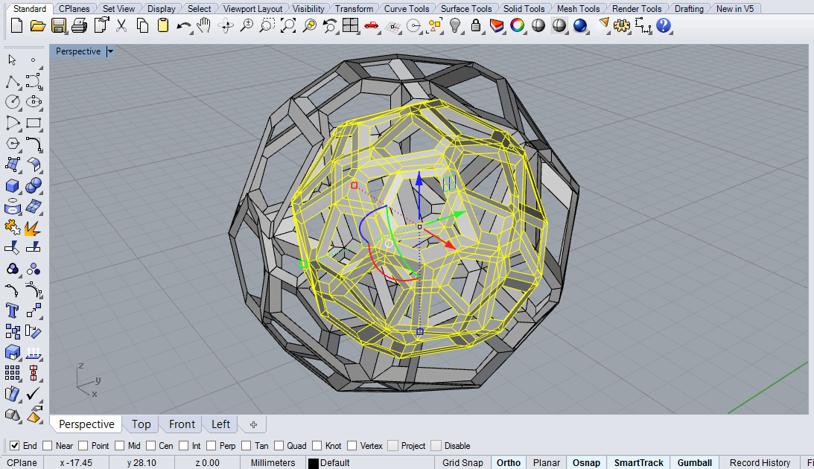Choose the Circle tool in left sidebar
Image resolution: width=814 pixels, height=469 pixels.
pos(13,102)
